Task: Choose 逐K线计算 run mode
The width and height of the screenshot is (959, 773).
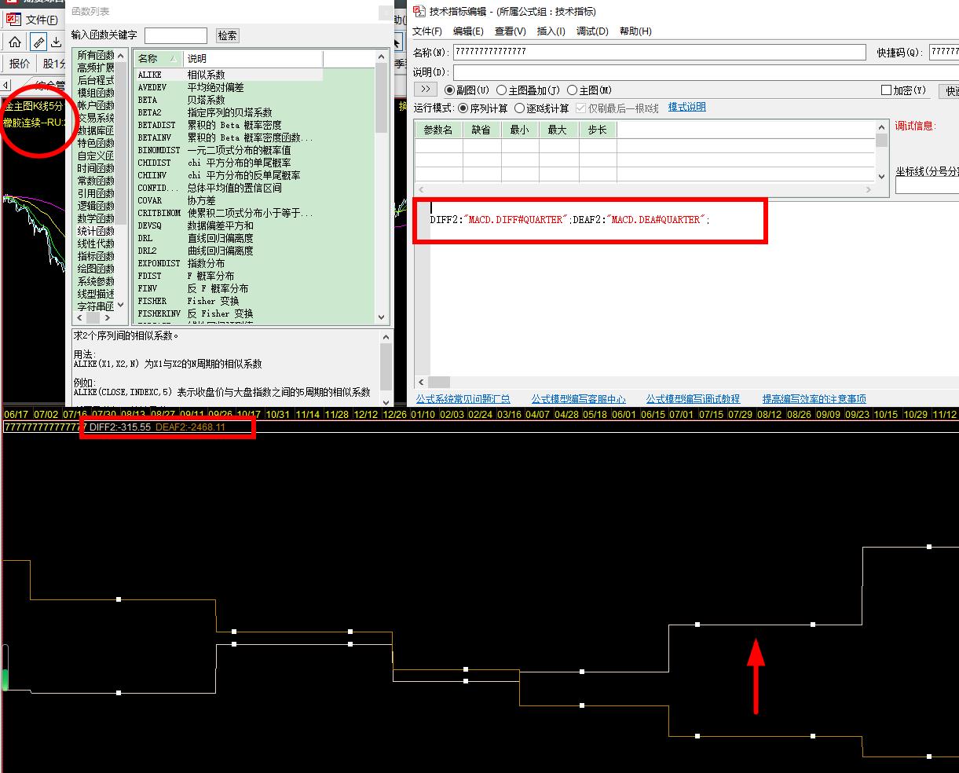Action: pyautogui.click(x=519, y=108)
